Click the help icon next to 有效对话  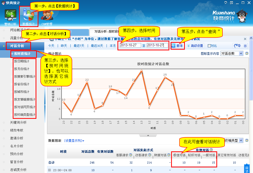tap(211, 150)
